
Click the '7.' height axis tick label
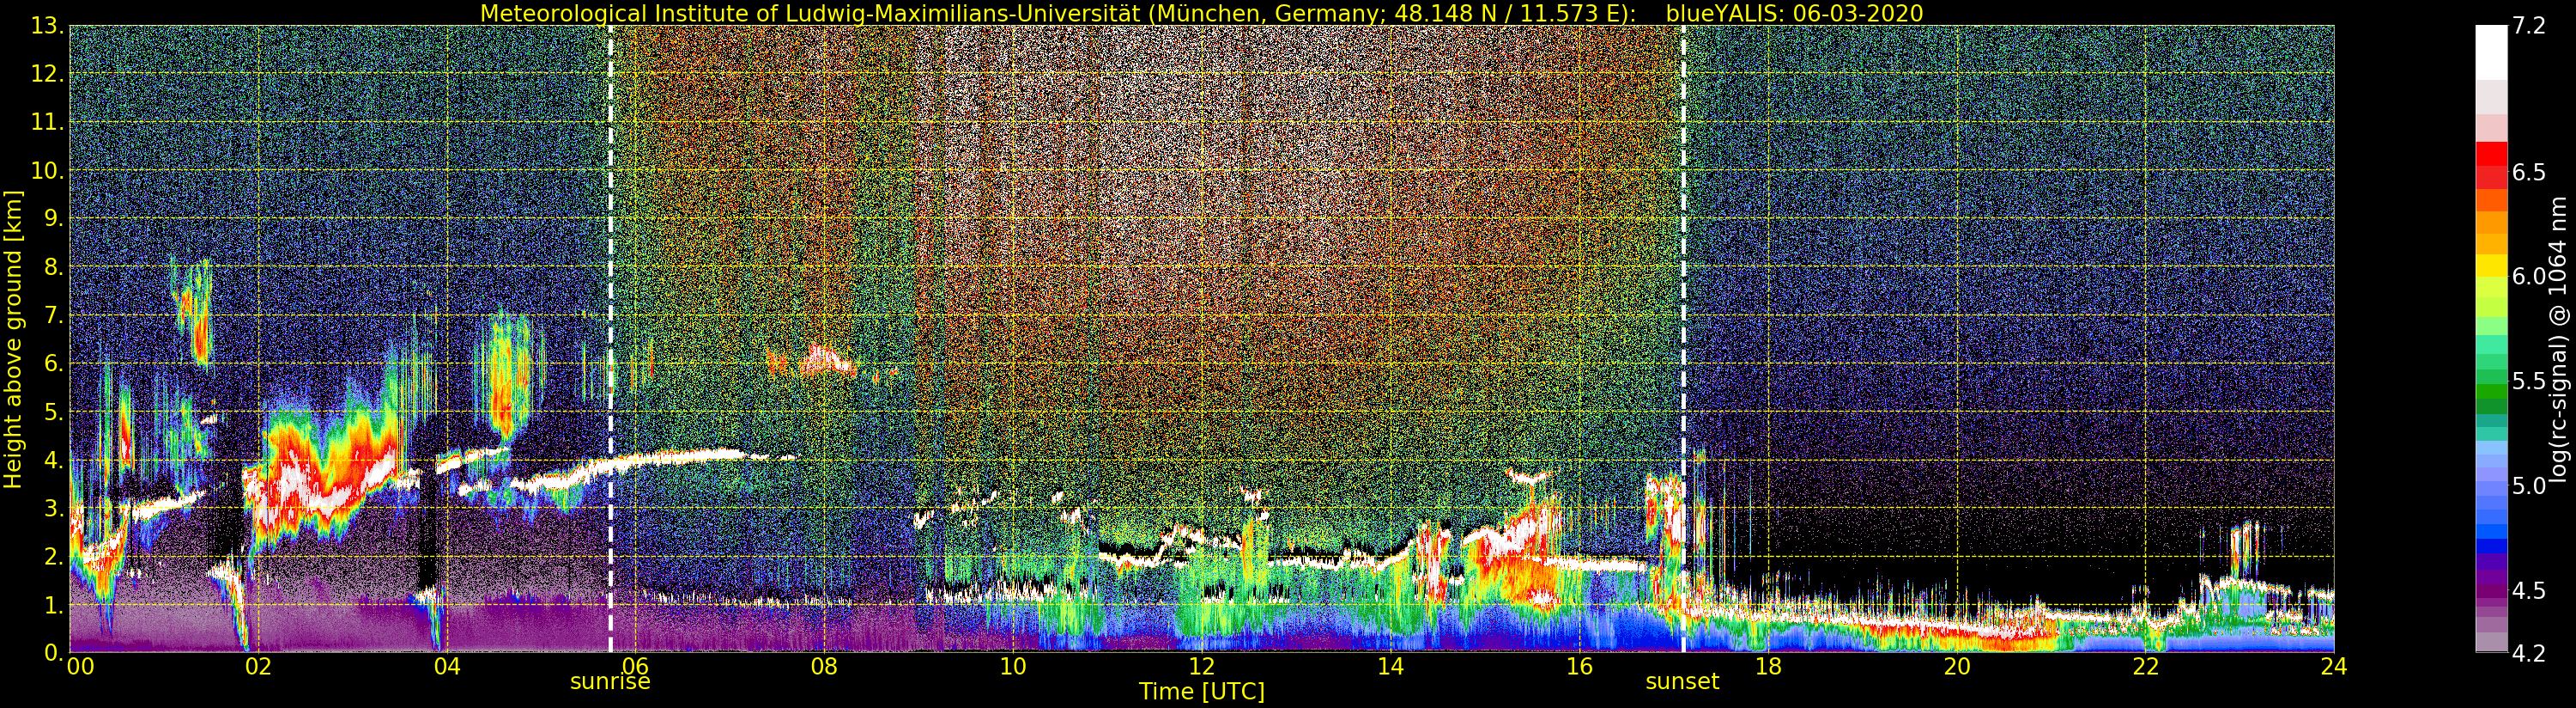tap(54, 315)
